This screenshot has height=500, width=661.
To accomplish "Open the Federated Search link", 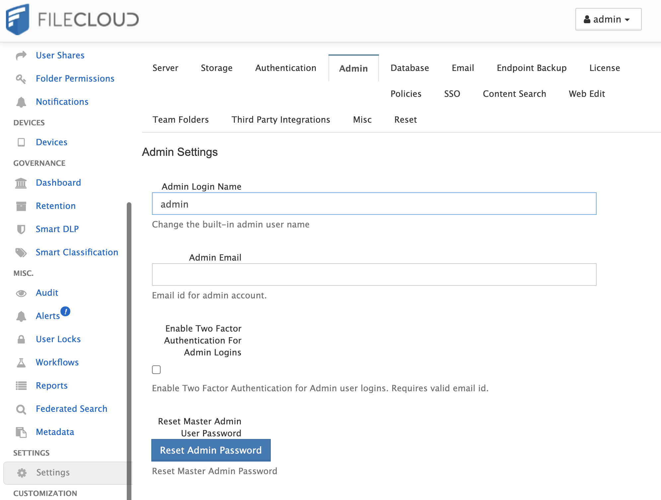I will pos(72,409).
